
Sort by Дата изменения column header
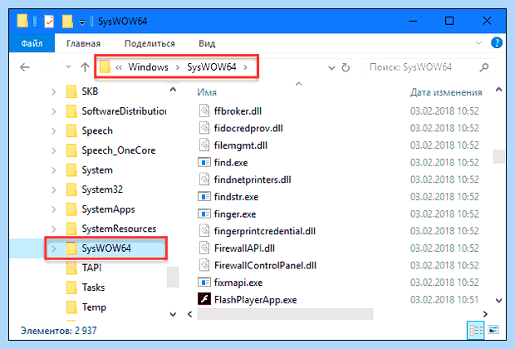click(446, 92)
